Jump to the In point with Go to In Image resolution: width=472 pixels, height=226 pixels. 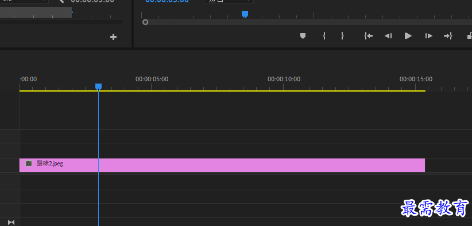pos(369,36)
